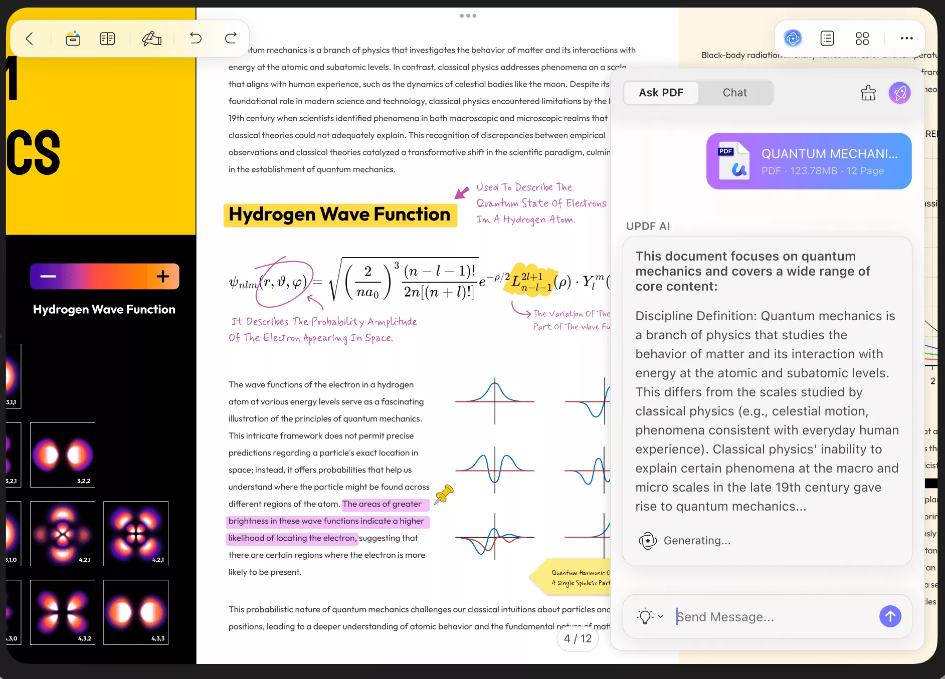Click the purple rocket upgrade icon

click(x=899, y=93)
